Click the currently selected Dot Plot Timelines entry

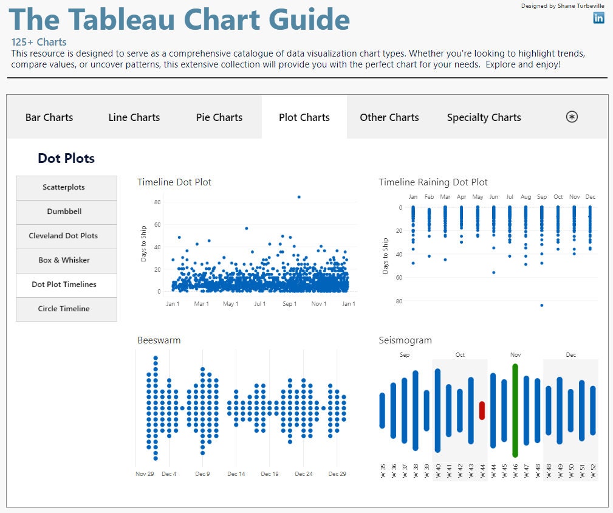pyautogui.click(x=66, y=284)
